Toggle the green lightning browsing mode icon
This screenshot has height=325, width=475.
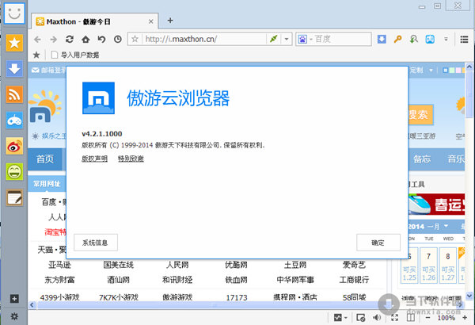pos(274,39)
